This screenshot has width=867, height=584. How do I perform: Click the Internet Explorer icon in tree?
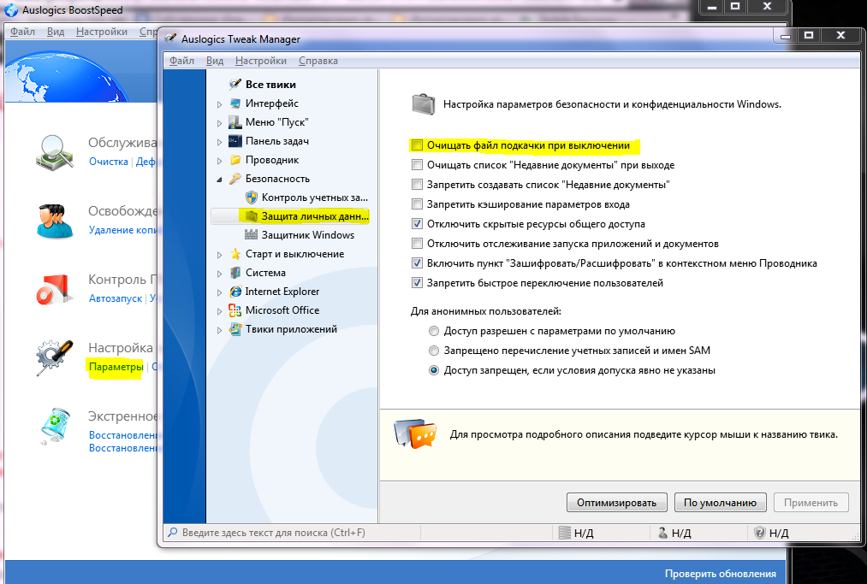(235, 292)
